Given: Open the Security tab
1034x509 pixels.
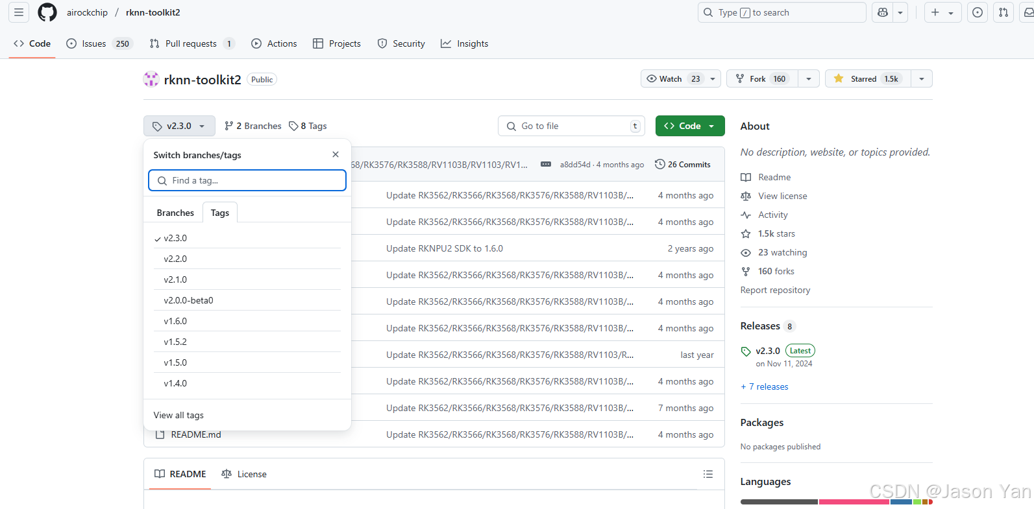Looking at the screenshot, I should tap(401, 43).
